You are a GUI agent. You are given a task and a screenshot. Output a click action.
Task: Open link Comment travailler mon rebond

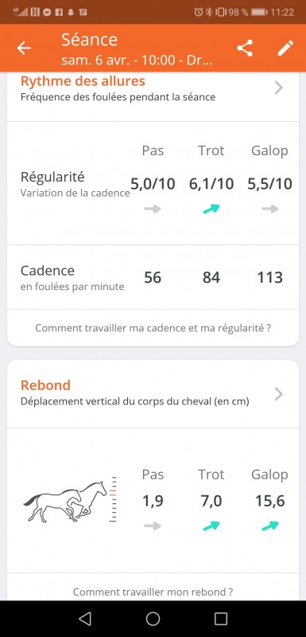tap(153, 592)
